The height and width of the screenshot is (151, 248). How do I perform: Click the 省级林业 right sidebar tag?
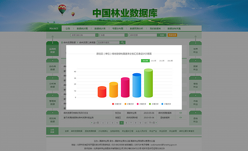196,83
